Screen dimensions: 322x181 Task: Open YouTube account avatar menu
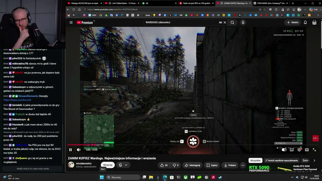[x=314, y=22]
